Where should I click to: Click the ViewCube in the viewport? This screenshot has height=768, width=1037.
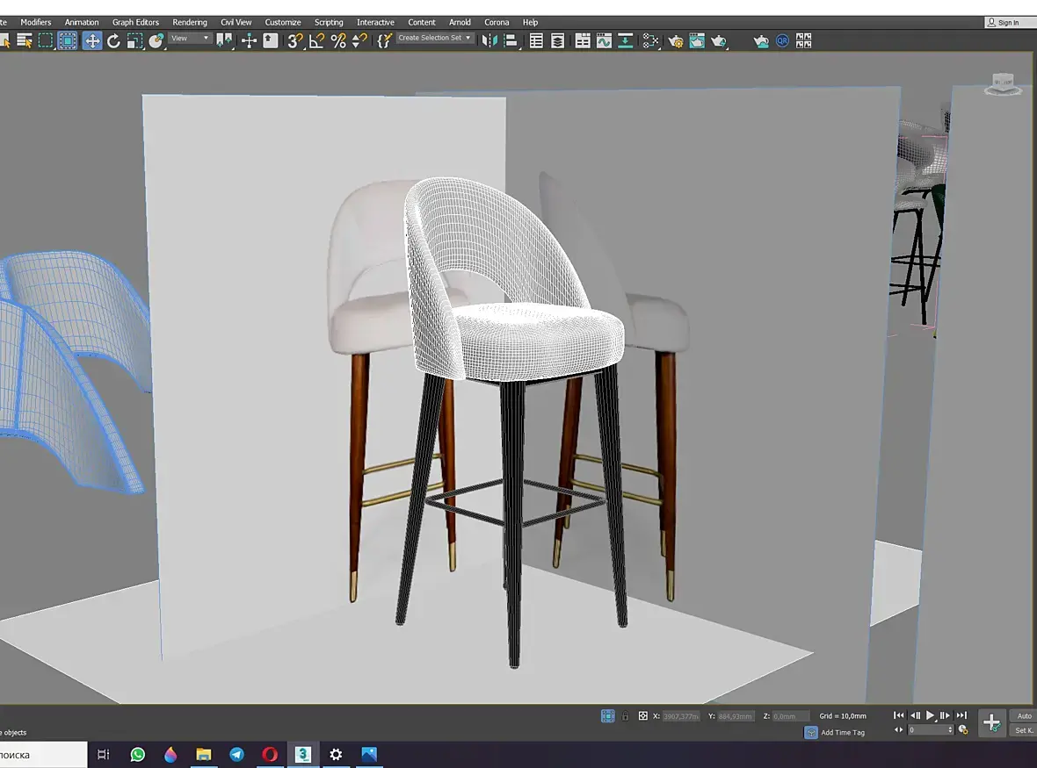(1003, 84)
